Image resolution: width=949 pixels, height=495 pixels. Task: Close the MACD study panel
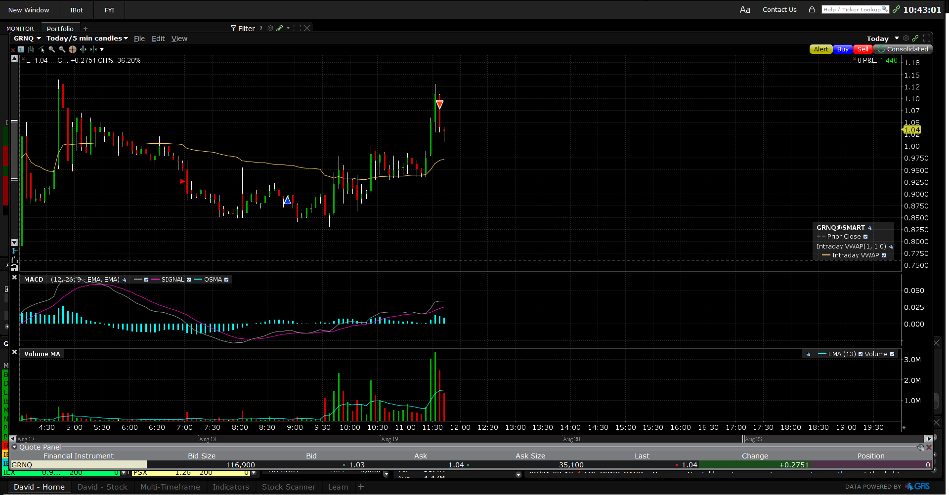(x=14, y=278)
